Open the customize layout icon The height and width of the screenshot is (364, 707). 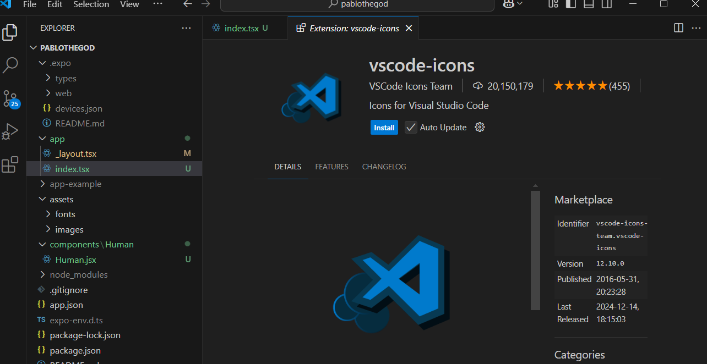pos(553,4)
